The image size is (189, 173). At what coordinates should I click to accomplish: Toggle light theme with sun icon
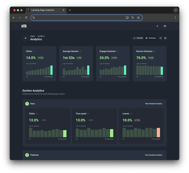pos(157,26)
